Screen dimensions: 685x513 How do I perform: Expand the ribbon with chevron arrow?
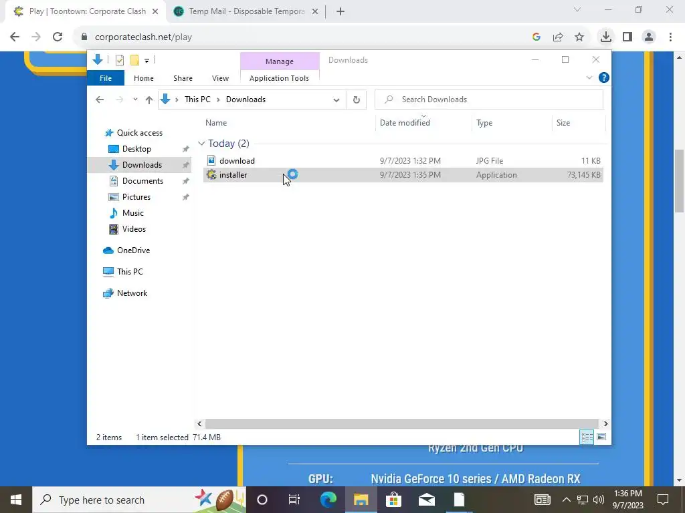589,77
